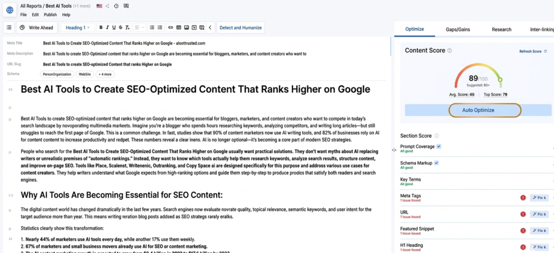Click the All Reports breadcrumb link
Image resolution: width=554 pixels, height=253 pixels.
coord(30,6)
